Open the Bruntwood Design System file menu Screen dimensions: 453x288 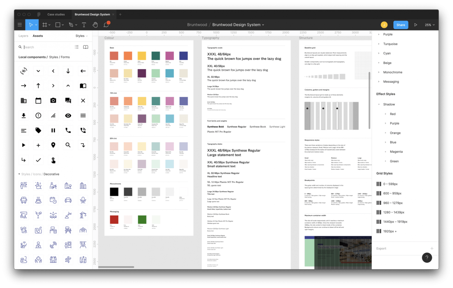pos(238,25)
